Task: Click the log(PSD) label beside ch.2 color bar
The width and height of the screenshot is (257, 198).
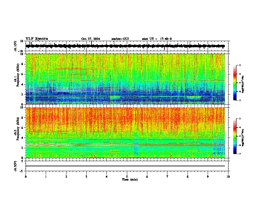Action: [243, 137]
